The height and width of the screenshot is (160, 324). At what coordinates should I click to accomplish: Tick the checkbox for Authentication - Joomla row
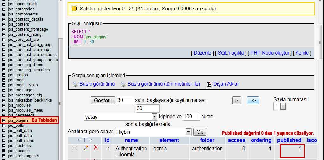[x=74, y=148]
